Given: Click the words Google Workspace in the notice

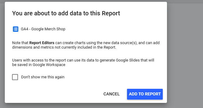Looking at the screenshot, I should pyautogui.click(x=49, y=65).
